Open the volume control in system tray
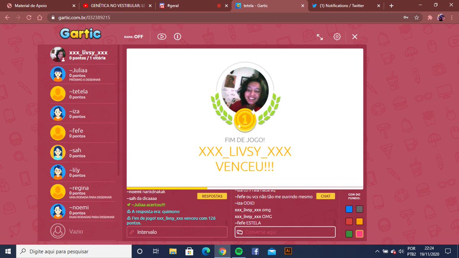Screen dimensions: 459x258 click(x=401, y=252)
